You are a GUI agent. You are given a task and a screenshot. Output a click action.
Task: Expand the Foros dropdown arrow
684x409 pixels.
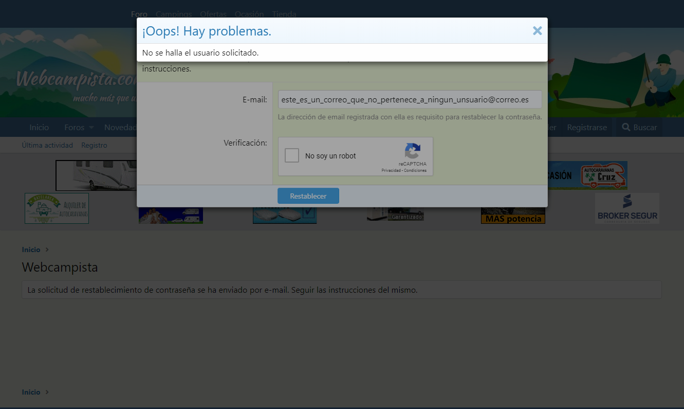pyautogui.click(x=91, y=128)
